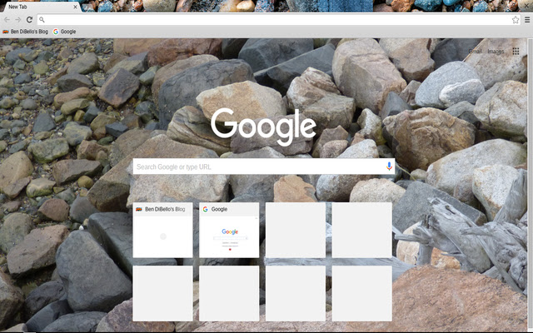The height and width of the screenshot is (333, 533).
Task: Click the browser forward arrow
Action: tap(17, 20)
